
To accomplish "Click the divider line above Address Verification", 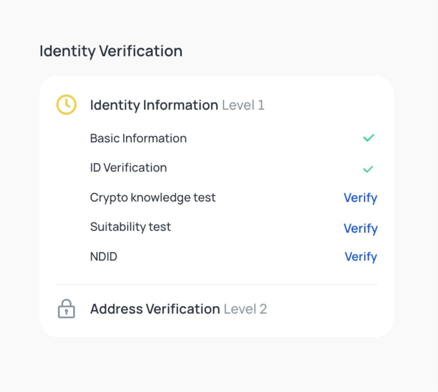I will click(x=217, y=284).
